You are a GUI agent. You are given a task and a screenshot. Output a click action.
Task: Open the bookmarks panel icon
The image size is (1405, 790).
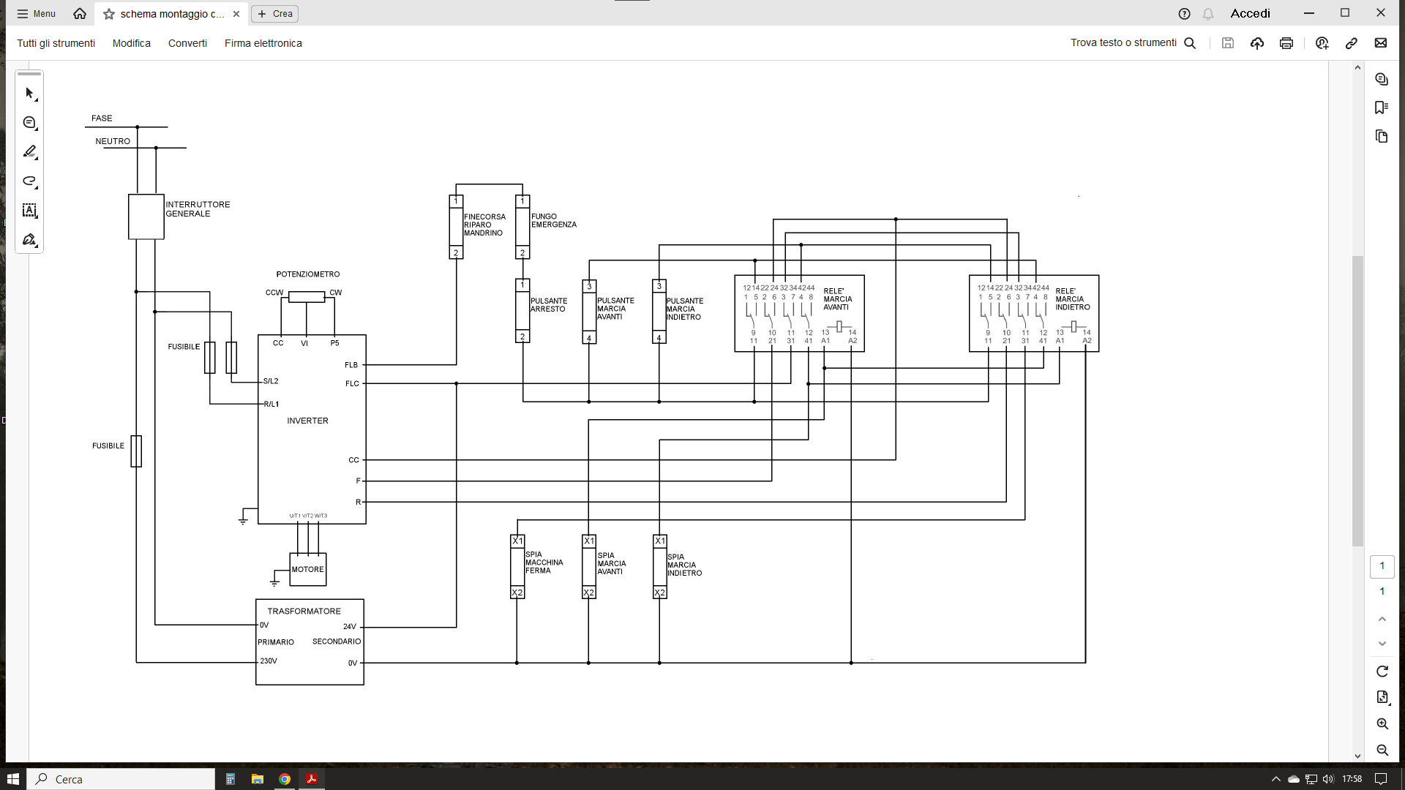click(x=1382, y=108)
